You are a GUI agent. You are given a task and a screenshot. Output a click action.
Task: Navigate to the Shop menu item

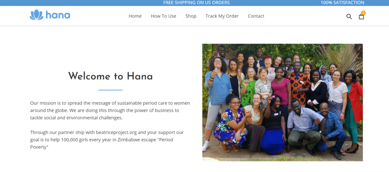[x=191, y=16]
